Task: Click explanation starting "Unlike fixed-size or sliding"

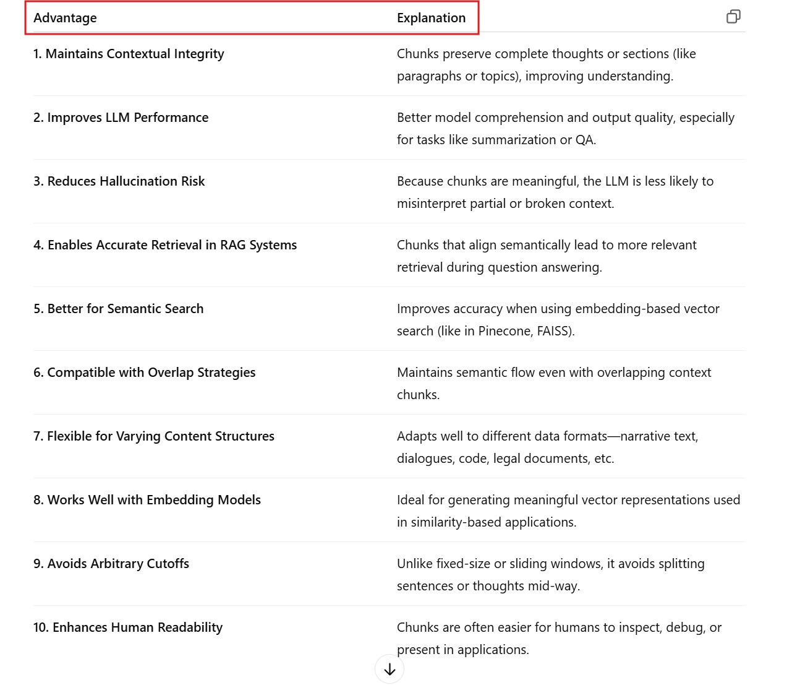Action: [550, 575]
